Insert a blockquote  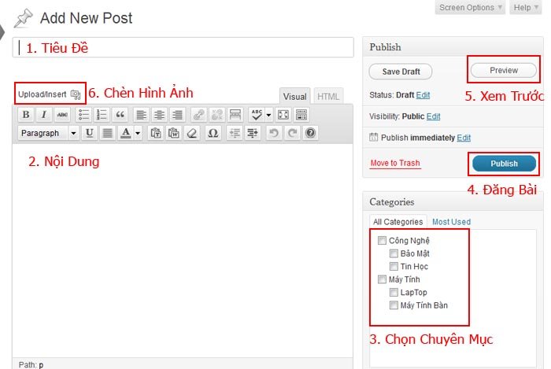coord(120,115)
